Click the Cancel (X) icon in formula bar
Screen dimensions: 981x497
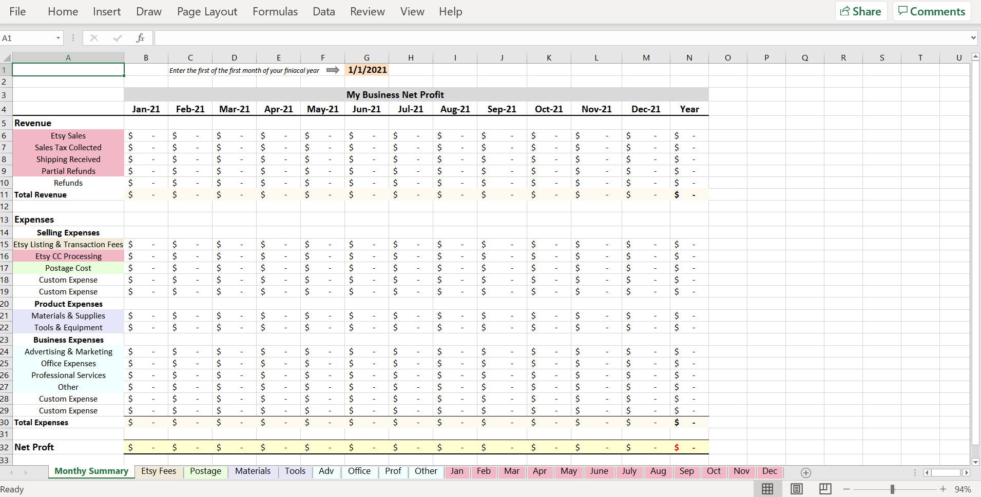click(94, 37)
